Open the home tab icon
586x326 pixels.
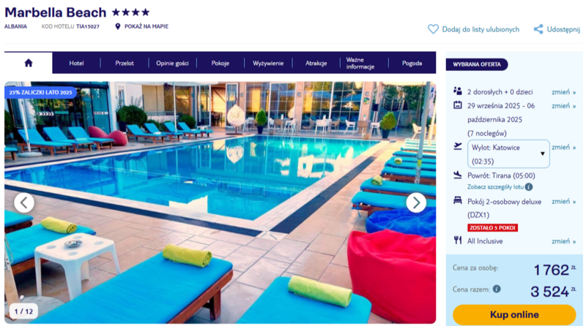[29, 63]
